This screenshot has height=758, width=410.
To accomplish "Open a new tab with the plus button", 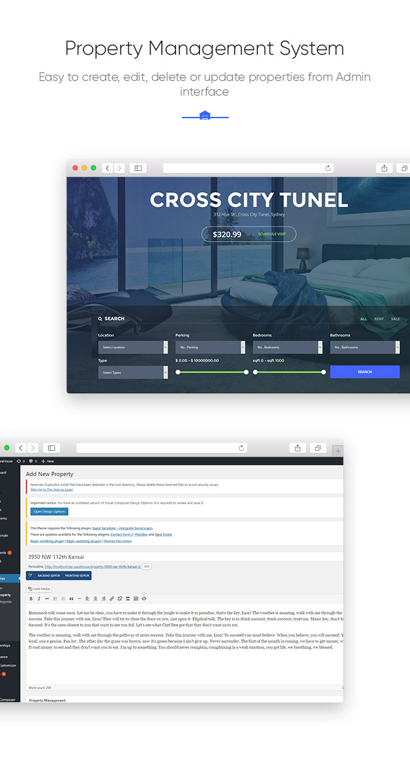I will click(x=337, y=451).
